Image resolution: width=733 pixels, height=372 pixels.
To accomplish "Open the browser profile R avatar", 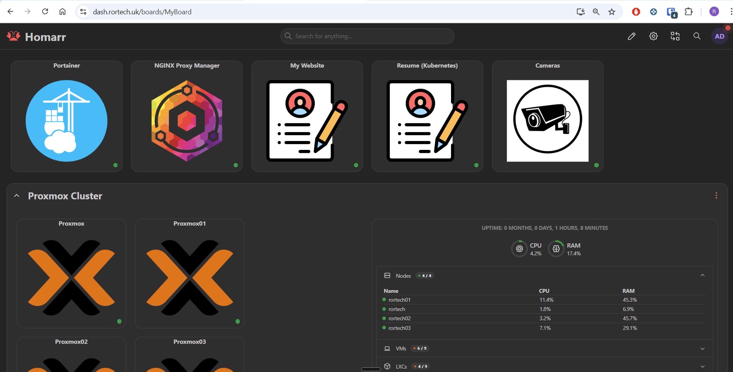I will (x=714, y=12).
